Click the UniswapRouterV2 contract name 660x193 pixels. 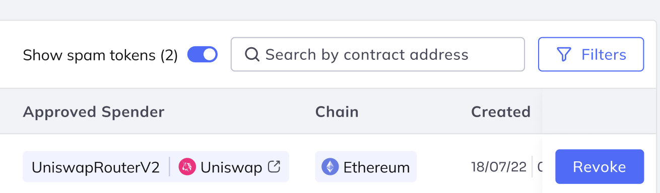[96, 167]
